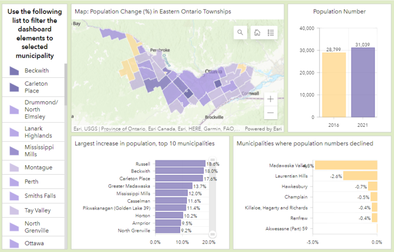Screen dimensions: 394x252
Task: Reset map to default home extent
Action: click(x=257, y=33)
